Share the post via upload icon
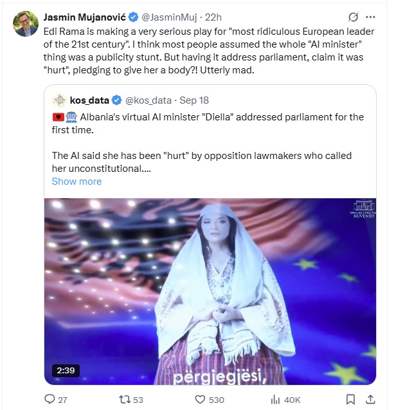The height and width of the screenshot is (410, 405). click(x=370, y=399)
